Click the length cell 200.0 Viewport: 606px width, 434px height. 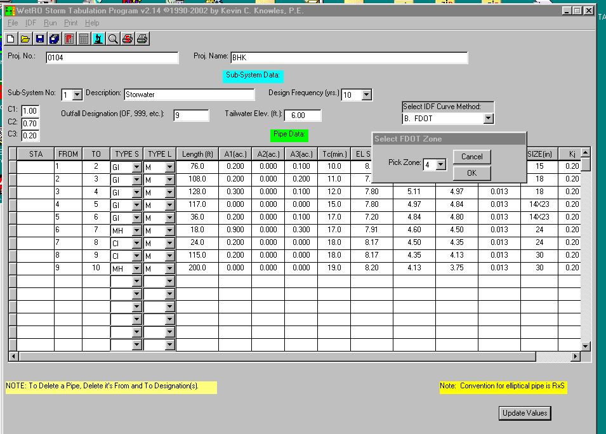pos(197,268)
